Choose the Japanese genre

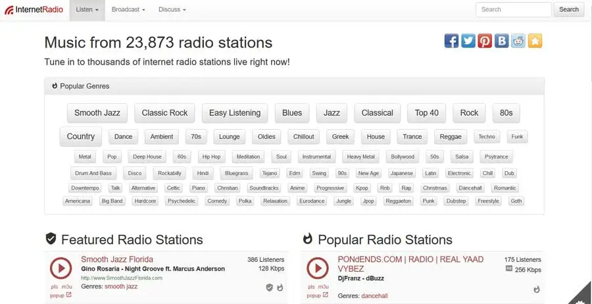pos(402,173)
